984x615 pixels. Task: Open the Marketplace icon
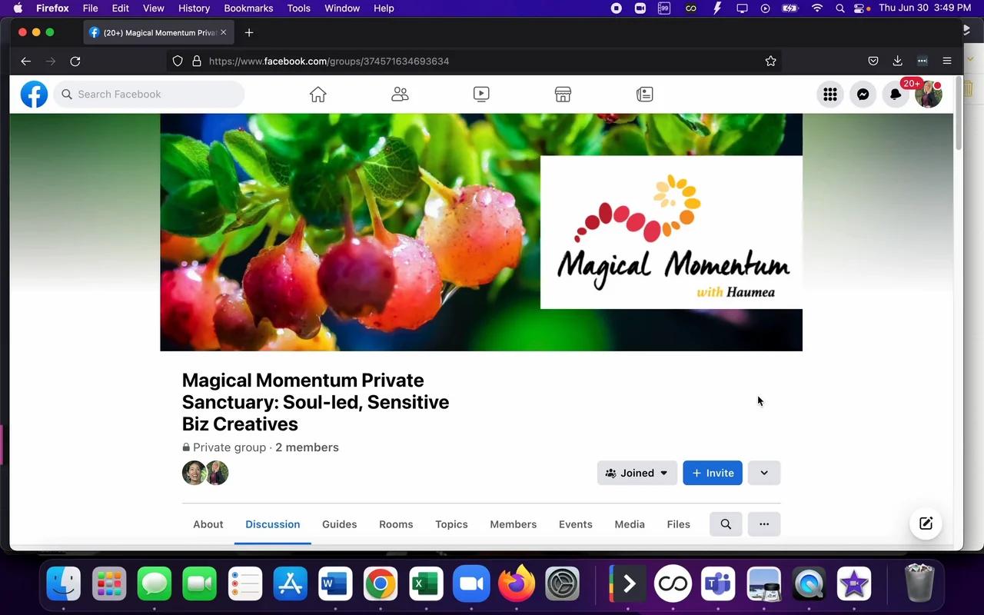coord(562,94)
